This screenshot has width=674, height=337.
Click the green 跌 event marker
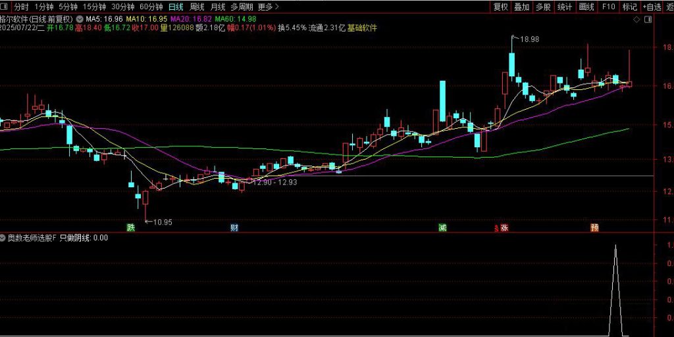point(131,228)
